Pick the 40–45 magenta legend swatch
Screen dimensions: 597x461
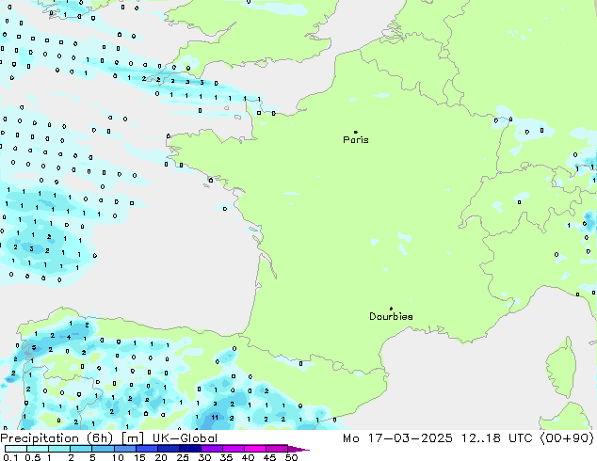[x=255, y=449]
